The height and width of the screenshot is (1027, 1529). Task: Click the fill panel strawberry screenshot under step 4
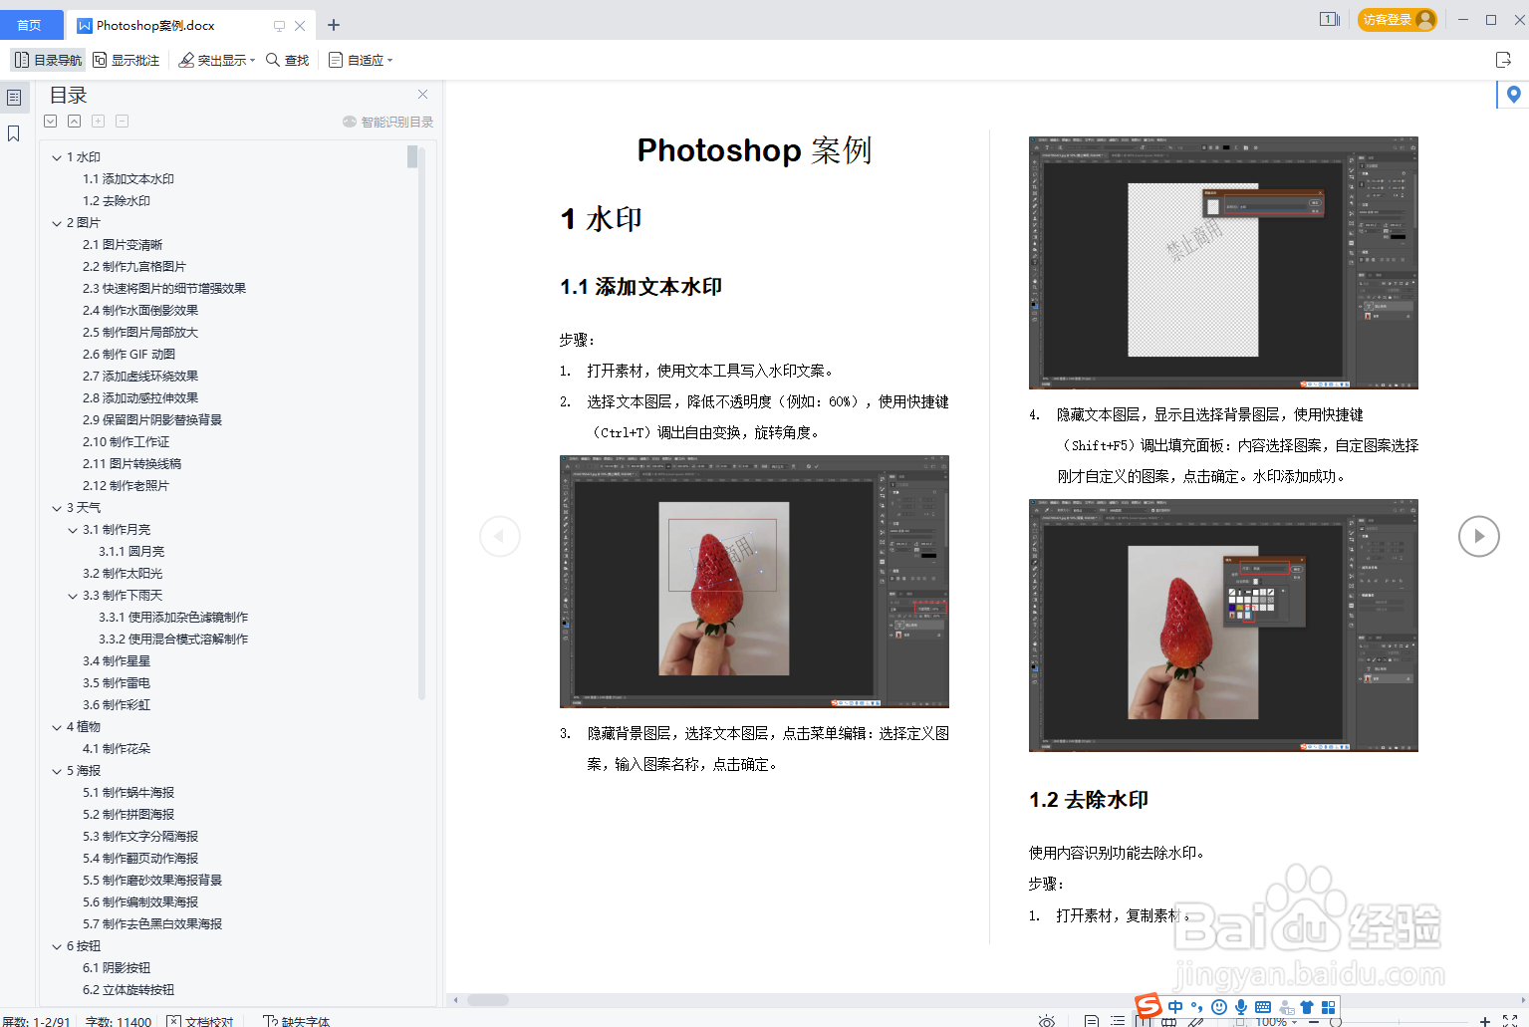click(x=1223, y=626)
